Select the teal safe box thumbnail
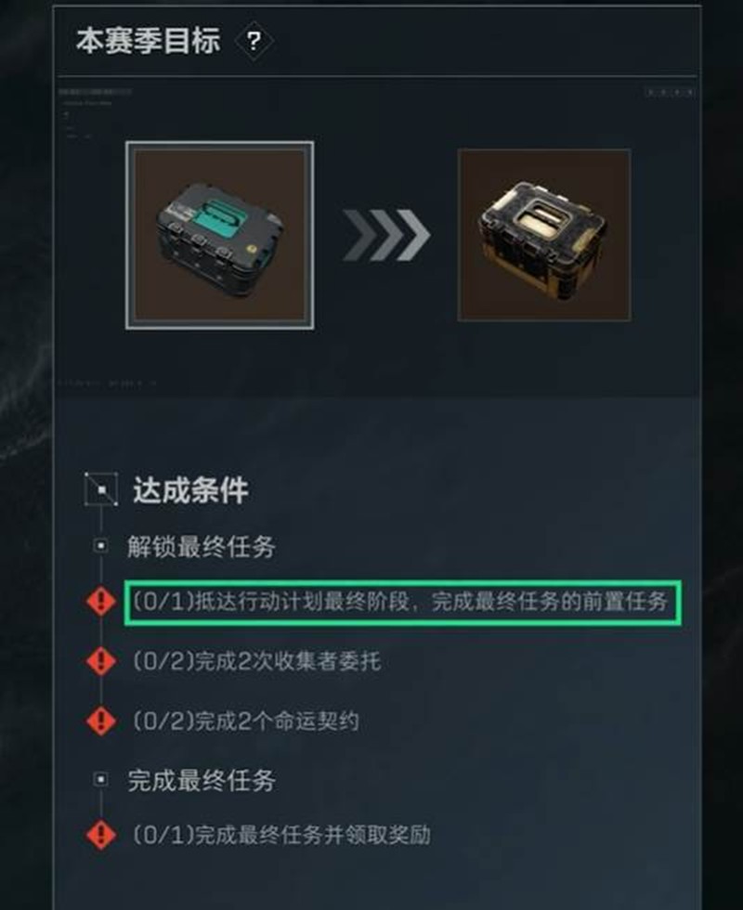Viewport: 743px width, 910px height. coord(220,235)
